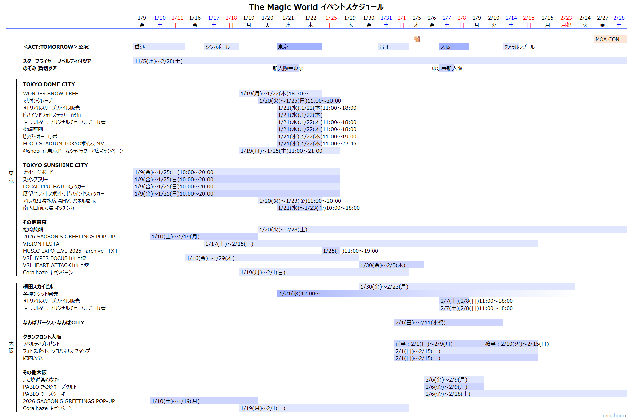Click the 梅田スカイビル 1/30–2/23 schedule bar
The width and height of the screenshot is (633, 419).
pos(467,286)
